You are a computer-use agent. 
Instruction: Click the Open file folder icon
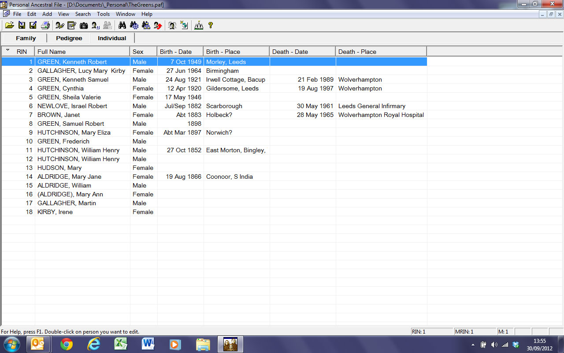tap(9, 26)
